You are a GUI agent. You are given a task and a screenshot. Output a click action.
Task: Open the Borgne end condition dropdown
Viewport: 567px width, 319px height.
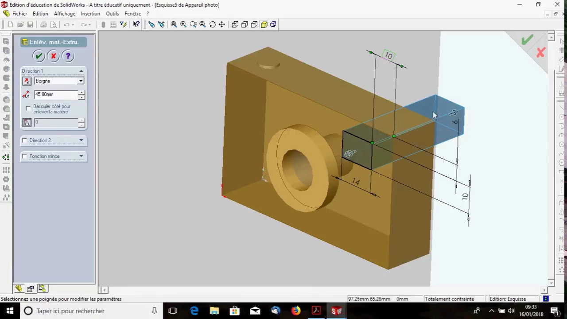click(81, 81)
